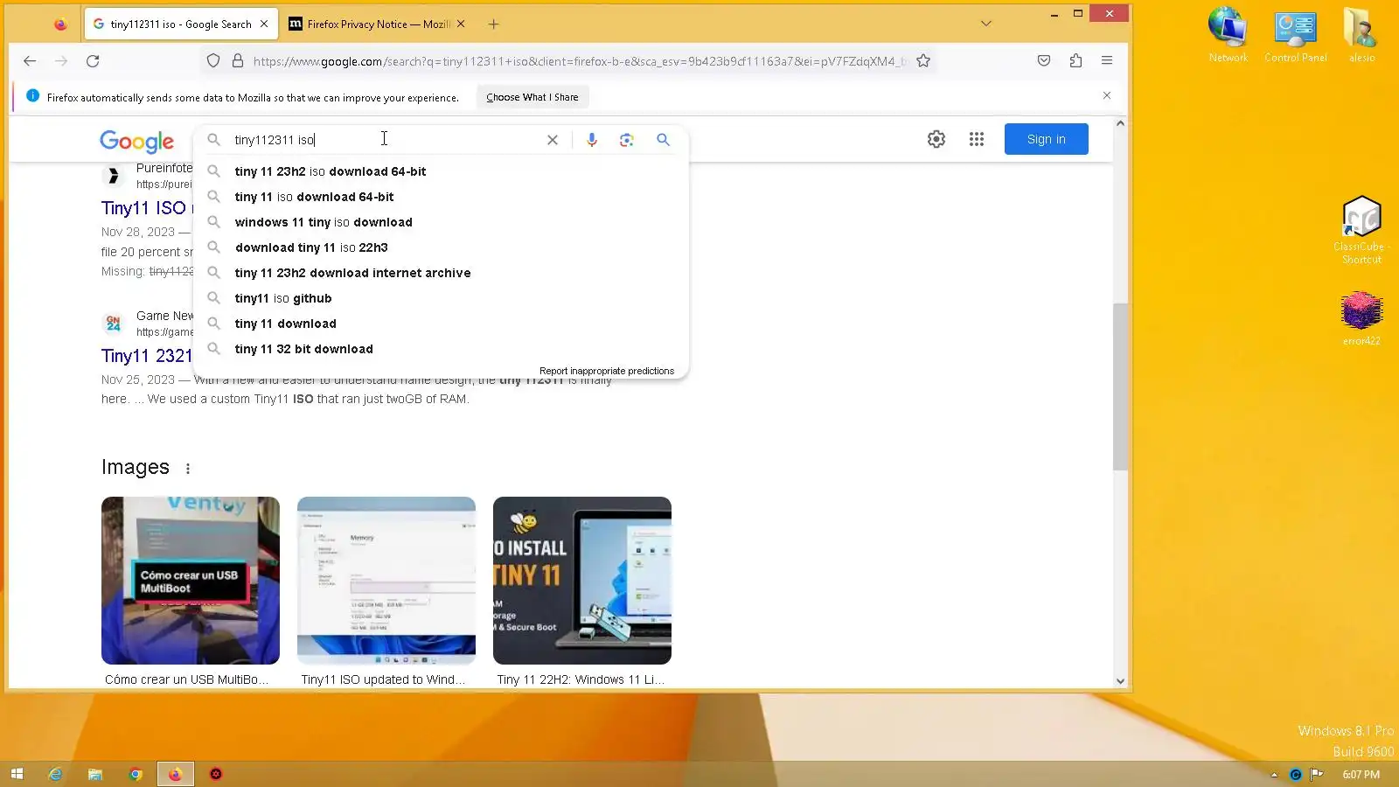Image resolution: width=1399 pixels, height=787 pixels.
Task: Open the Tiny11 2321 Game News result
Action: coord(147,356)
